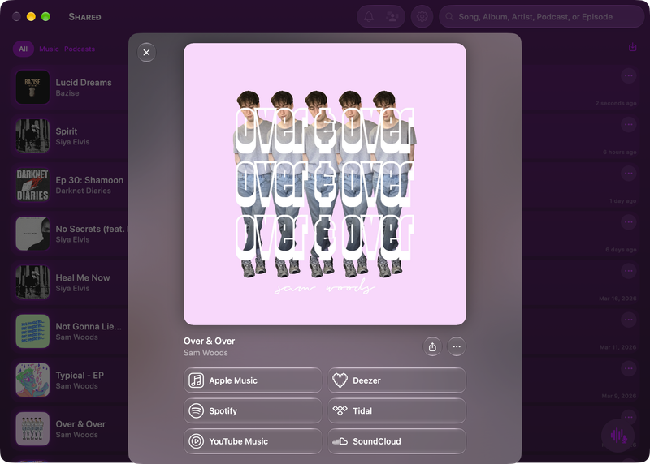The image size is (650, 464).
Task: Click the Darknet Diaries cover thumbnail
Action: click(x=32, y=185)
